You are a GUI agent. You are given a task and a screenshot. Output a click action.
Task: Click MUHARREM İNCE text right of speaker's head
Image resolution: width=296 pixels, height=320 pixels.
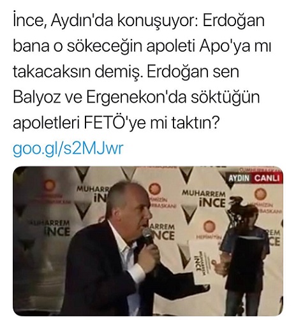[204, 199]
